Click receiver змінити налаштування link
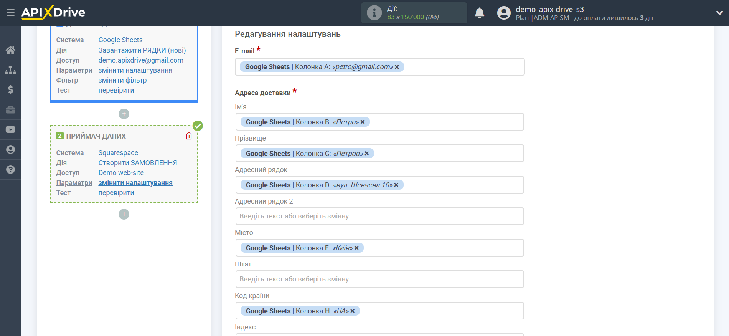 click(135, 183)
